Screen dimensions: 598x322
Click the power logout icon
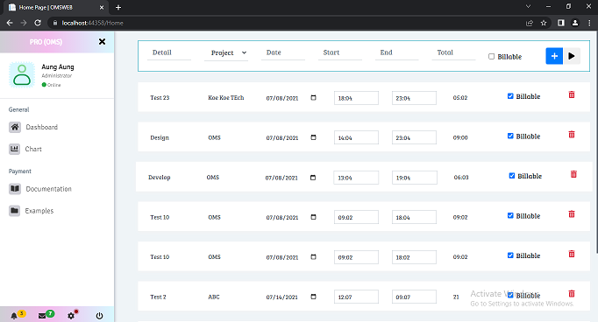99,316
